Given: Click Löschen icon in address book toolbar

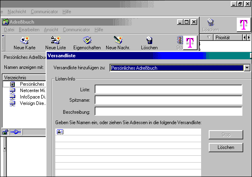Looking at the screenshot, I should 149,40.
